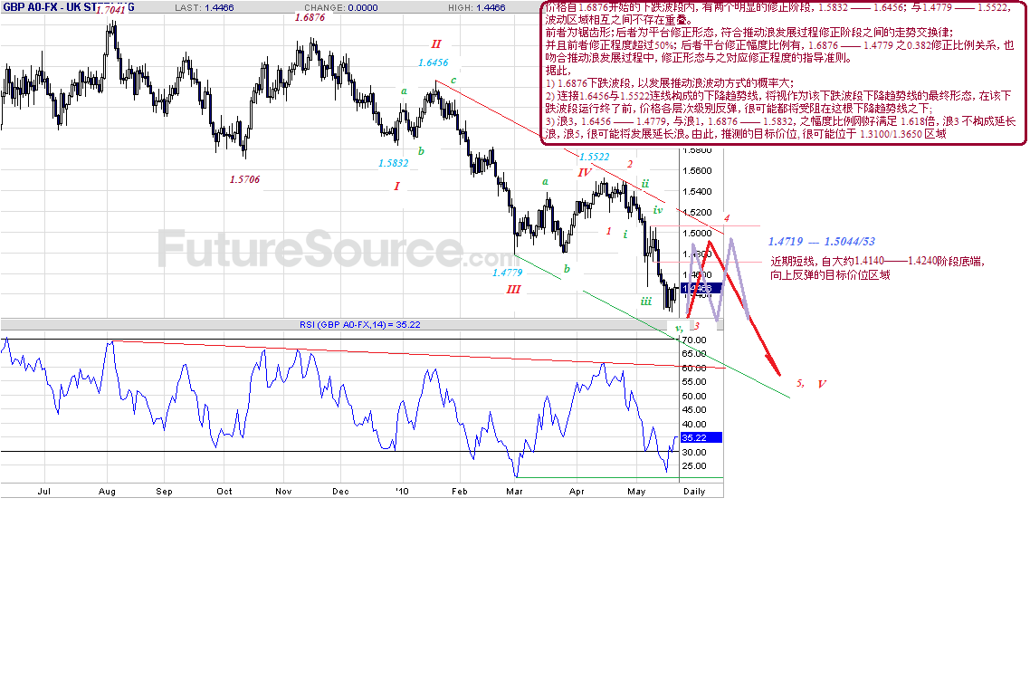
Task: Click the Jul month label
Action: pos(44,492)
